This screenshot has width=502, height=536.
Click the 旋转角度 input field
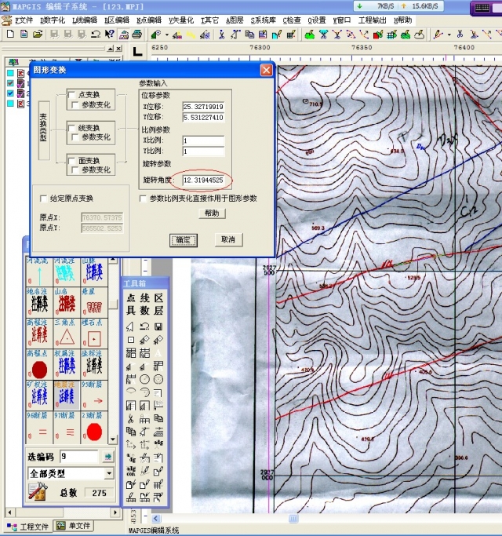click(x=203, y=180)
